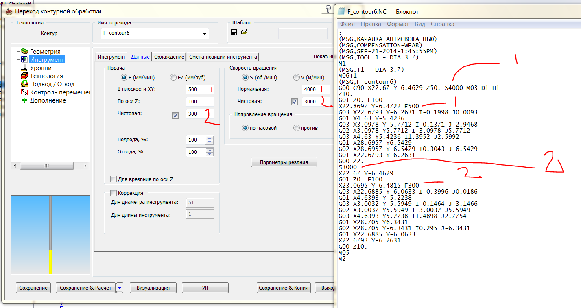The height and width of the screenshot is (308, 581).
Task: Open the Вид menu in Notepad
Action: point(419,24)
